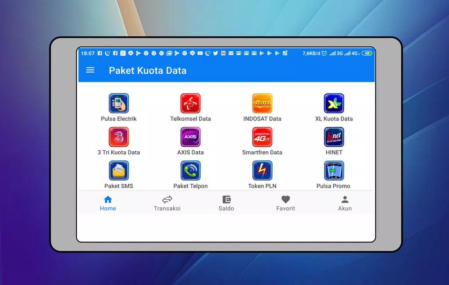Select Pulsa Promo icon
449x285 pixels.
click(334, 171)
